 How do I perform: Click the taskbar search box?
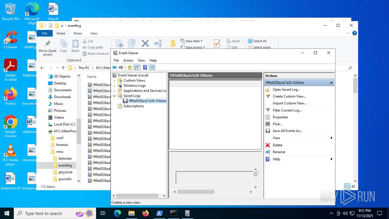point(54,213)
